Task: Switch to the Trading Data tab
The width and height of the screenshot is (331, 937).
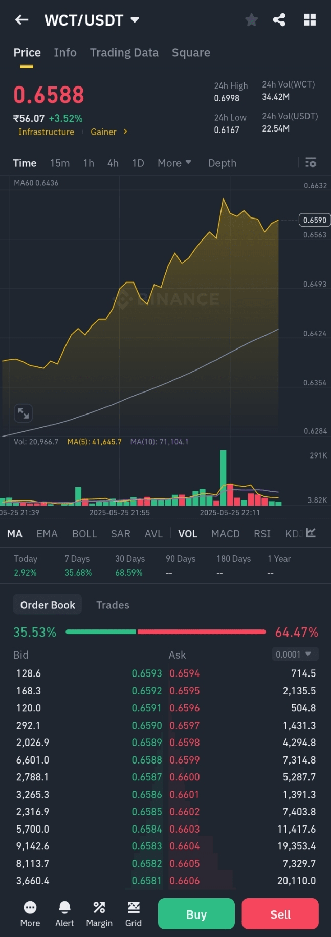Action: [x=124, y=52]
